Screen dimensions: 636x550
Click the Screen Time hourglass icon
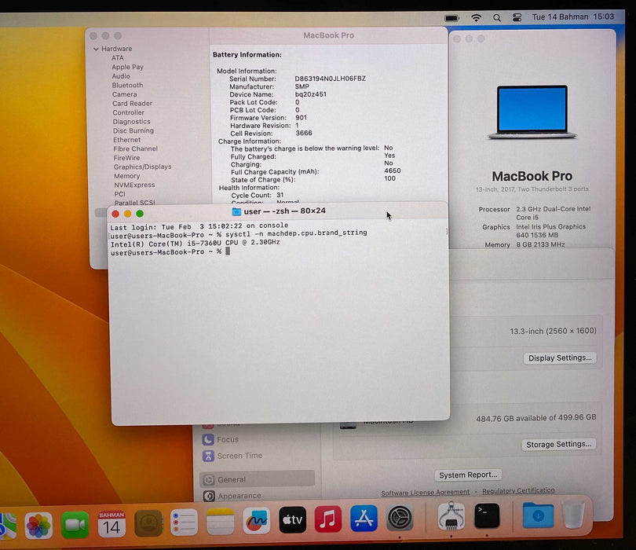(x=208, y=456)
